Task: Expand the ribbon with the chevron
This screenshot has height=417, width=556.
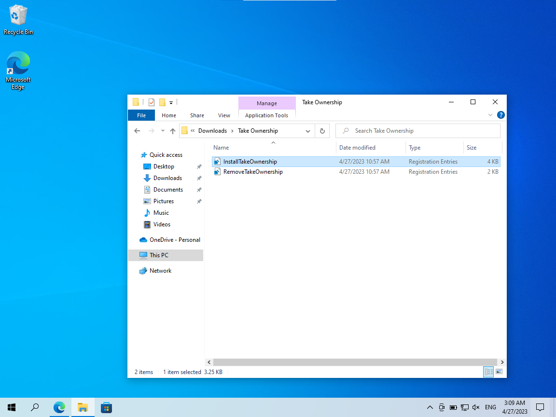Action: click(490, 115)
